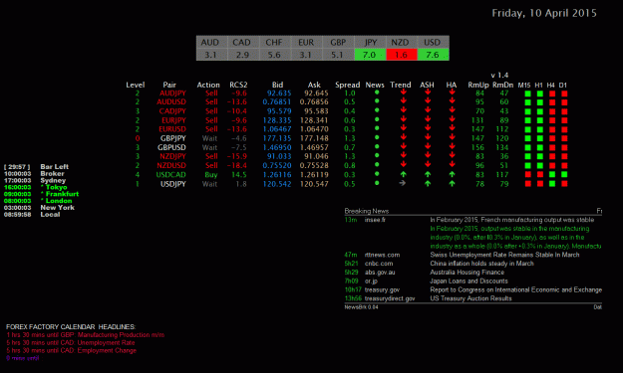Select the green USD strength value 7.6
The width and height of the screenshot is (623, 373).
coord(433,55)
